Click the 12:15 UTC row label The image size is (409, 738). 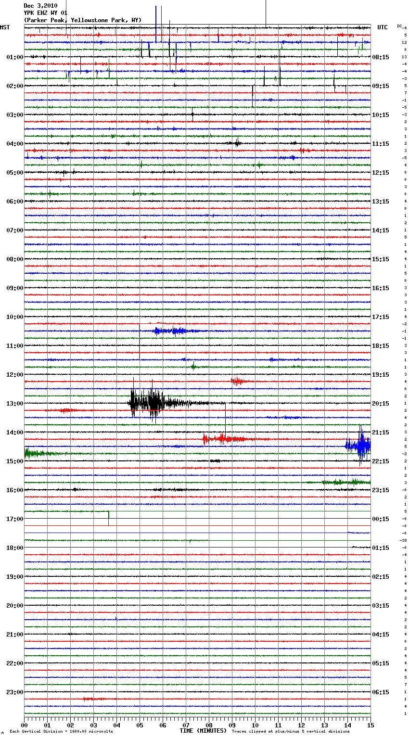pos(381,173)
